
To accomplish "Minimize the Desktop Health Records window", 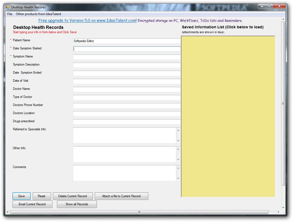I will coord(262,6).
